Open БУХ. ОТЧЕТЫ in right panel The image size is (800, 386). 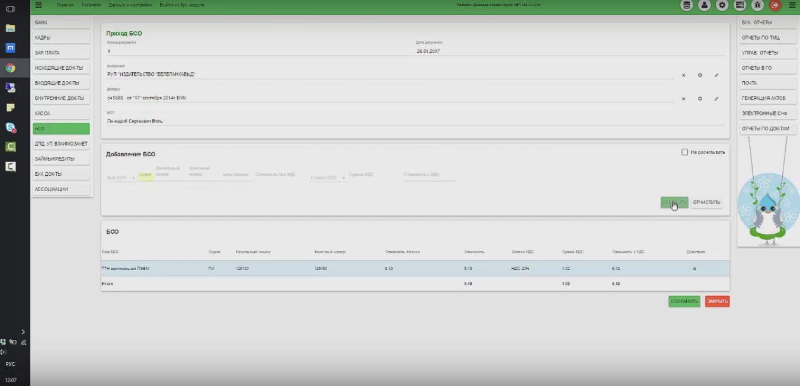pyautogui.click(x=769, y=22)
